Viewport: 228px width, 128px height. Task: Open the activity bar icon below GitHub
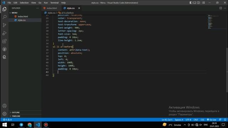[5, 57]
